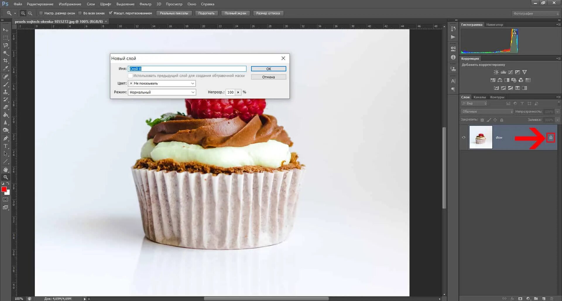The image size is (562, 301).
Task: Add Levels adjustment
Action: pos(503,72)
